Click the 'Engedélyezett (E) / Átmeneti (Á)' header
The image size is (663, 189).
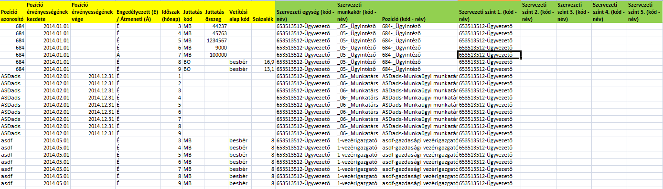[x=139, y=11]
